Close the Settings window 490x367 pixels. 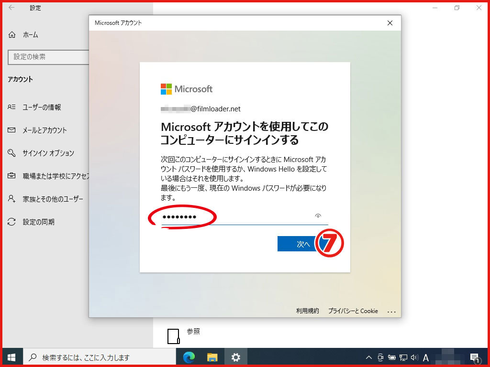pos(479,8)
